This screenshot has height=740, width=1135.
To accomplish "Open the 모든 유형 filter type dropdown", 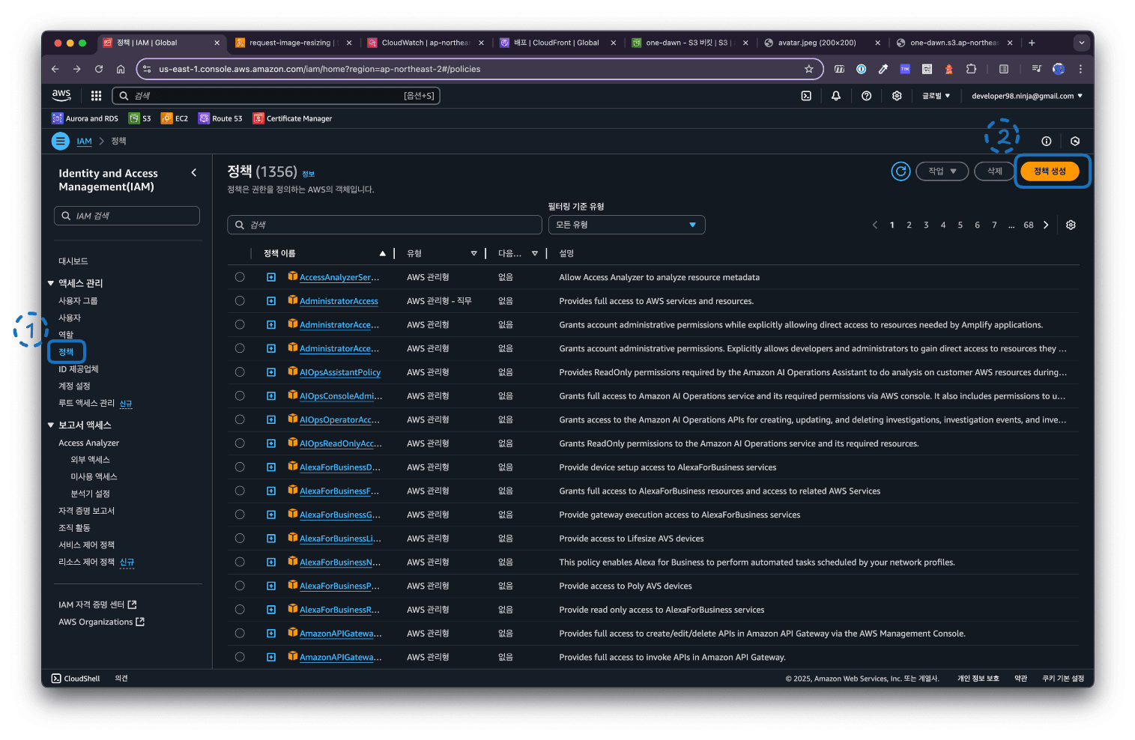I will point(626,225).
